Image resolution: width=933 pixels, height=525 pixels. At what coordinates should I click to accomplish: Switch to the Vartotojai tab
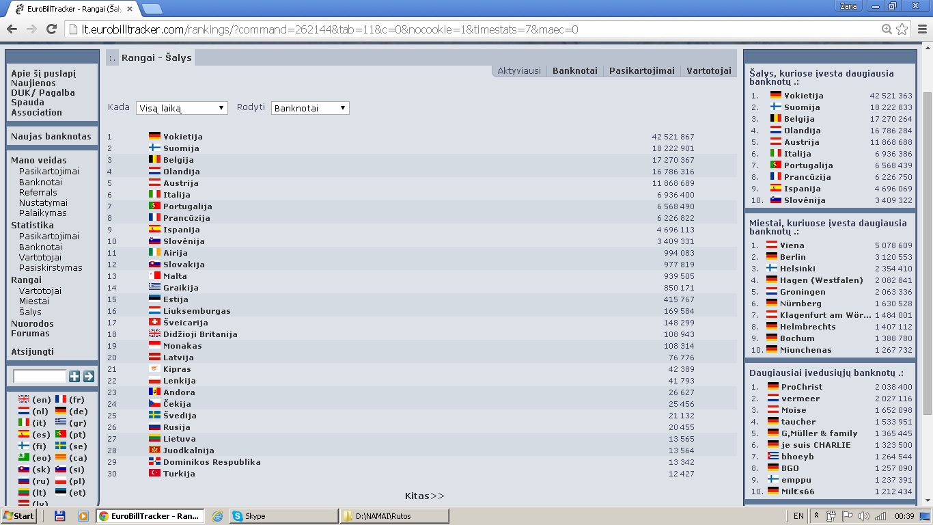point(709,70)
